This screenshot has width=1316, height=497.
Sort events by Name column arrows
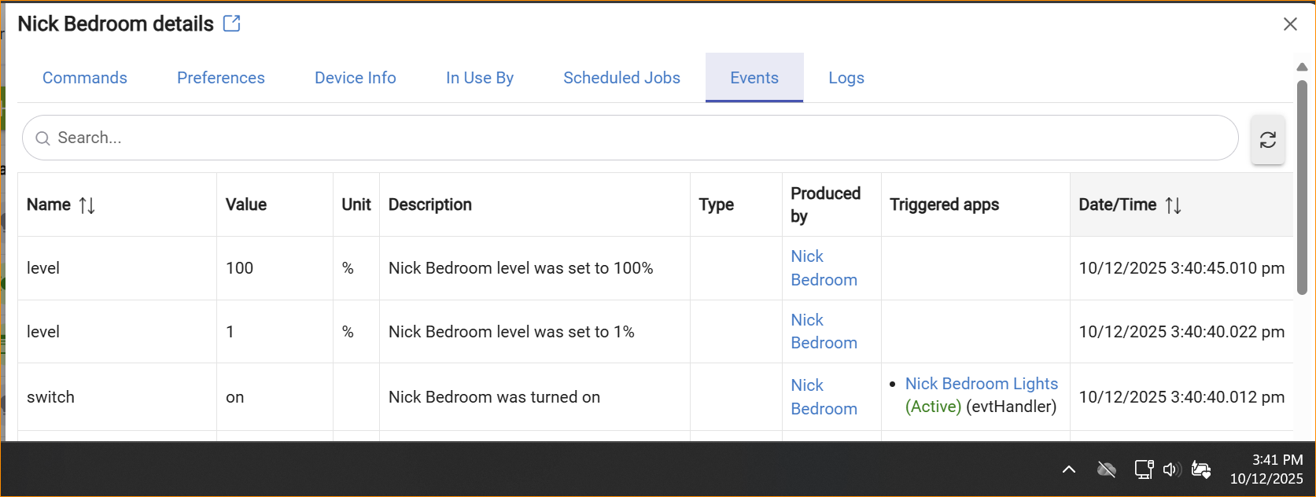coord(87,205)
